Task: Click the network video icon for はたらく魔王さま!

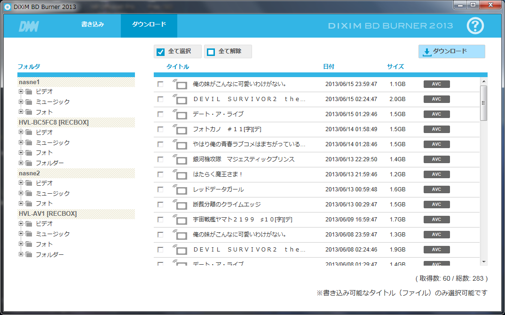Action: (x=180, y=174)
